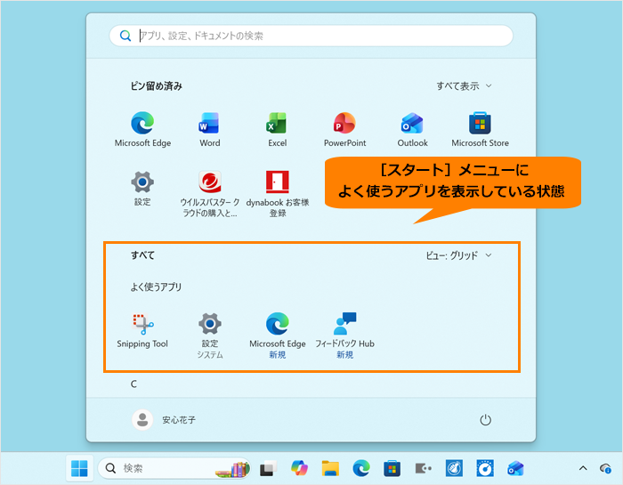Viewport: 623px width, 485px height.
Task: Launch Excel from pinned apps
Action: [x=277, y=130]
